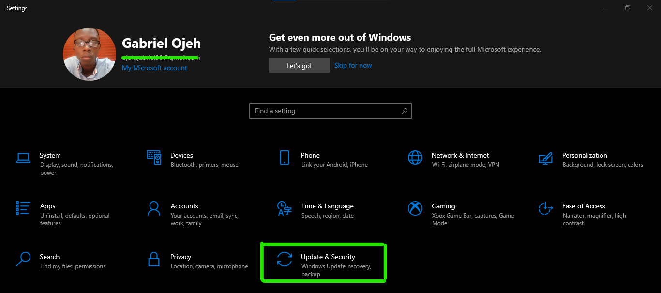The image size is (661, 293).
Task: Click 'Find my files, permissions' description
Action: (73, 266)
